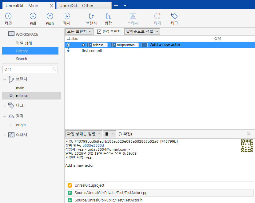Open the 날짜순으로 정렬 sort dropdown
Image resolution: width=255 pixels, height=203 pixels.
tap(142, 31)
